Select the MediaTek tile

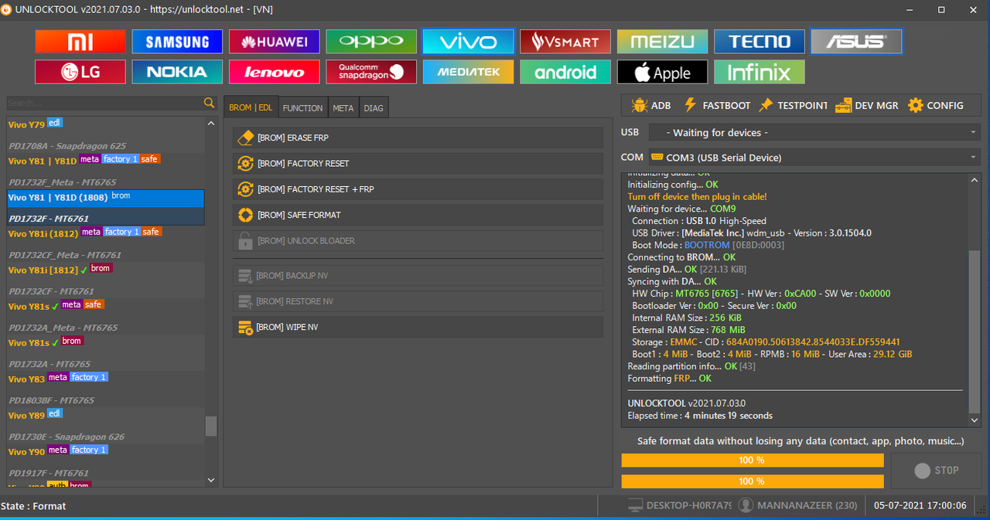(x=468, y=72)
